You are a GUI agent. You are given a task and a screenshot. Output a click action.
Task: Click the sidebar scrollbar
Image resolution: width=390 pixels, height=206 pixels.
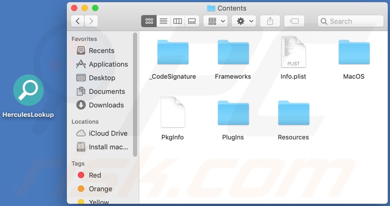pyautogui.click(x=135, y=95)
